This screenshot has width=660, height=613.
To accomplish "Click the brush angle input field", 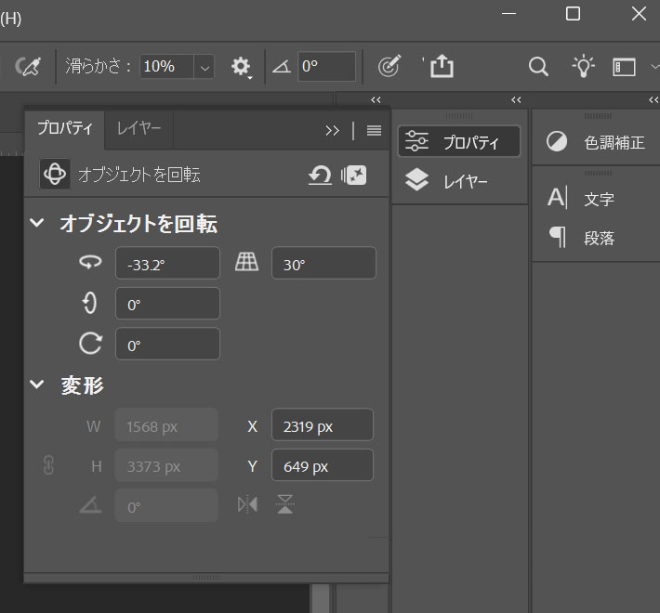I will point(326,67).
